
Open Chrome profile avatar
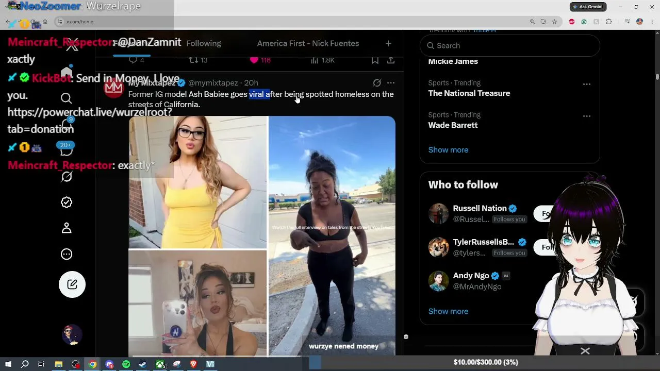pos(639,22)
